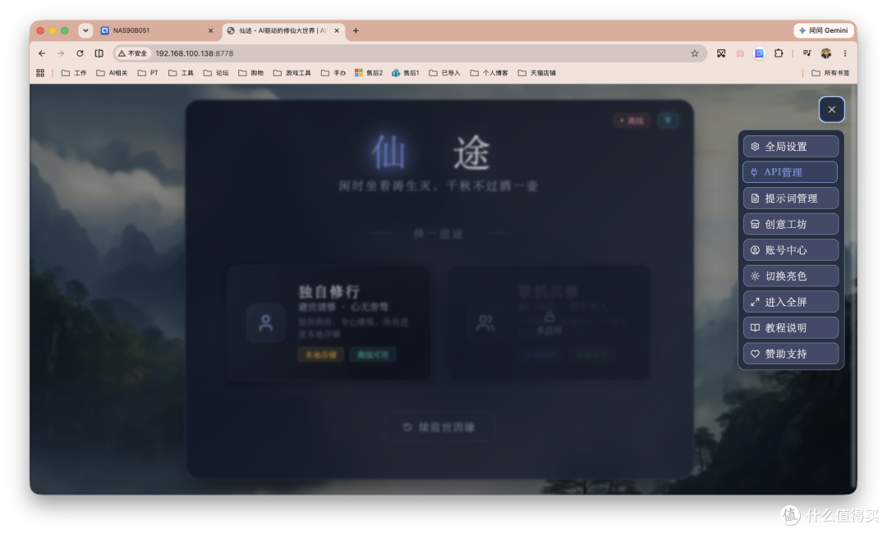Open the 工具 bookmark folder
The width and height of the screenshot is (887, 534).
pyautogui.click(x=181, y=73)
